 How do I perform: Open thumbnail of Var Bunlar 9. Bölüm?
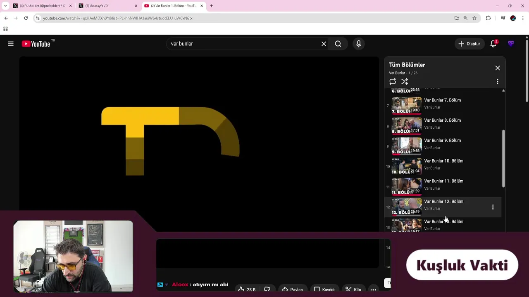407,146
